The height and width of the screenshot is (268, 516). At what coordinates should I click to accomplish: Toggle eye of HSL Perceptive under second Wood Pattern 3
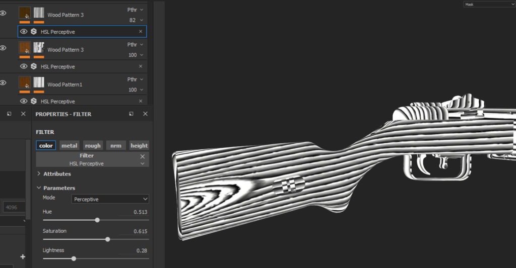click(x=24, y=66)
